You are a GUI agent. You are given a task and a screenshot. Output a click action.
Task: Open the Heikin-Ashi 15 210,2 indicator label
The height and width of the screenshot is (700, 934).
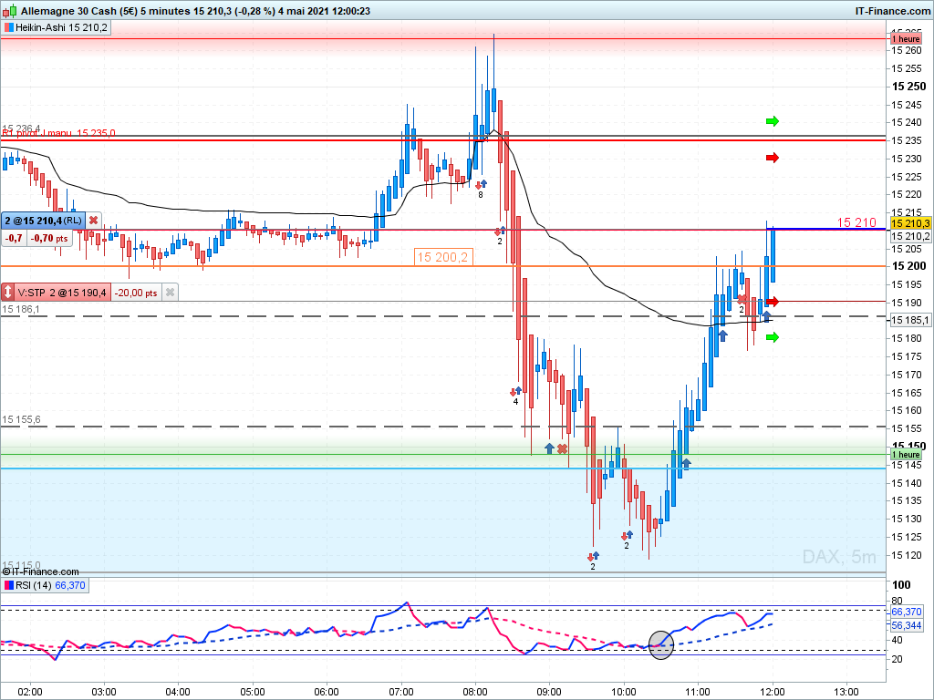click(x=61, y=27)
